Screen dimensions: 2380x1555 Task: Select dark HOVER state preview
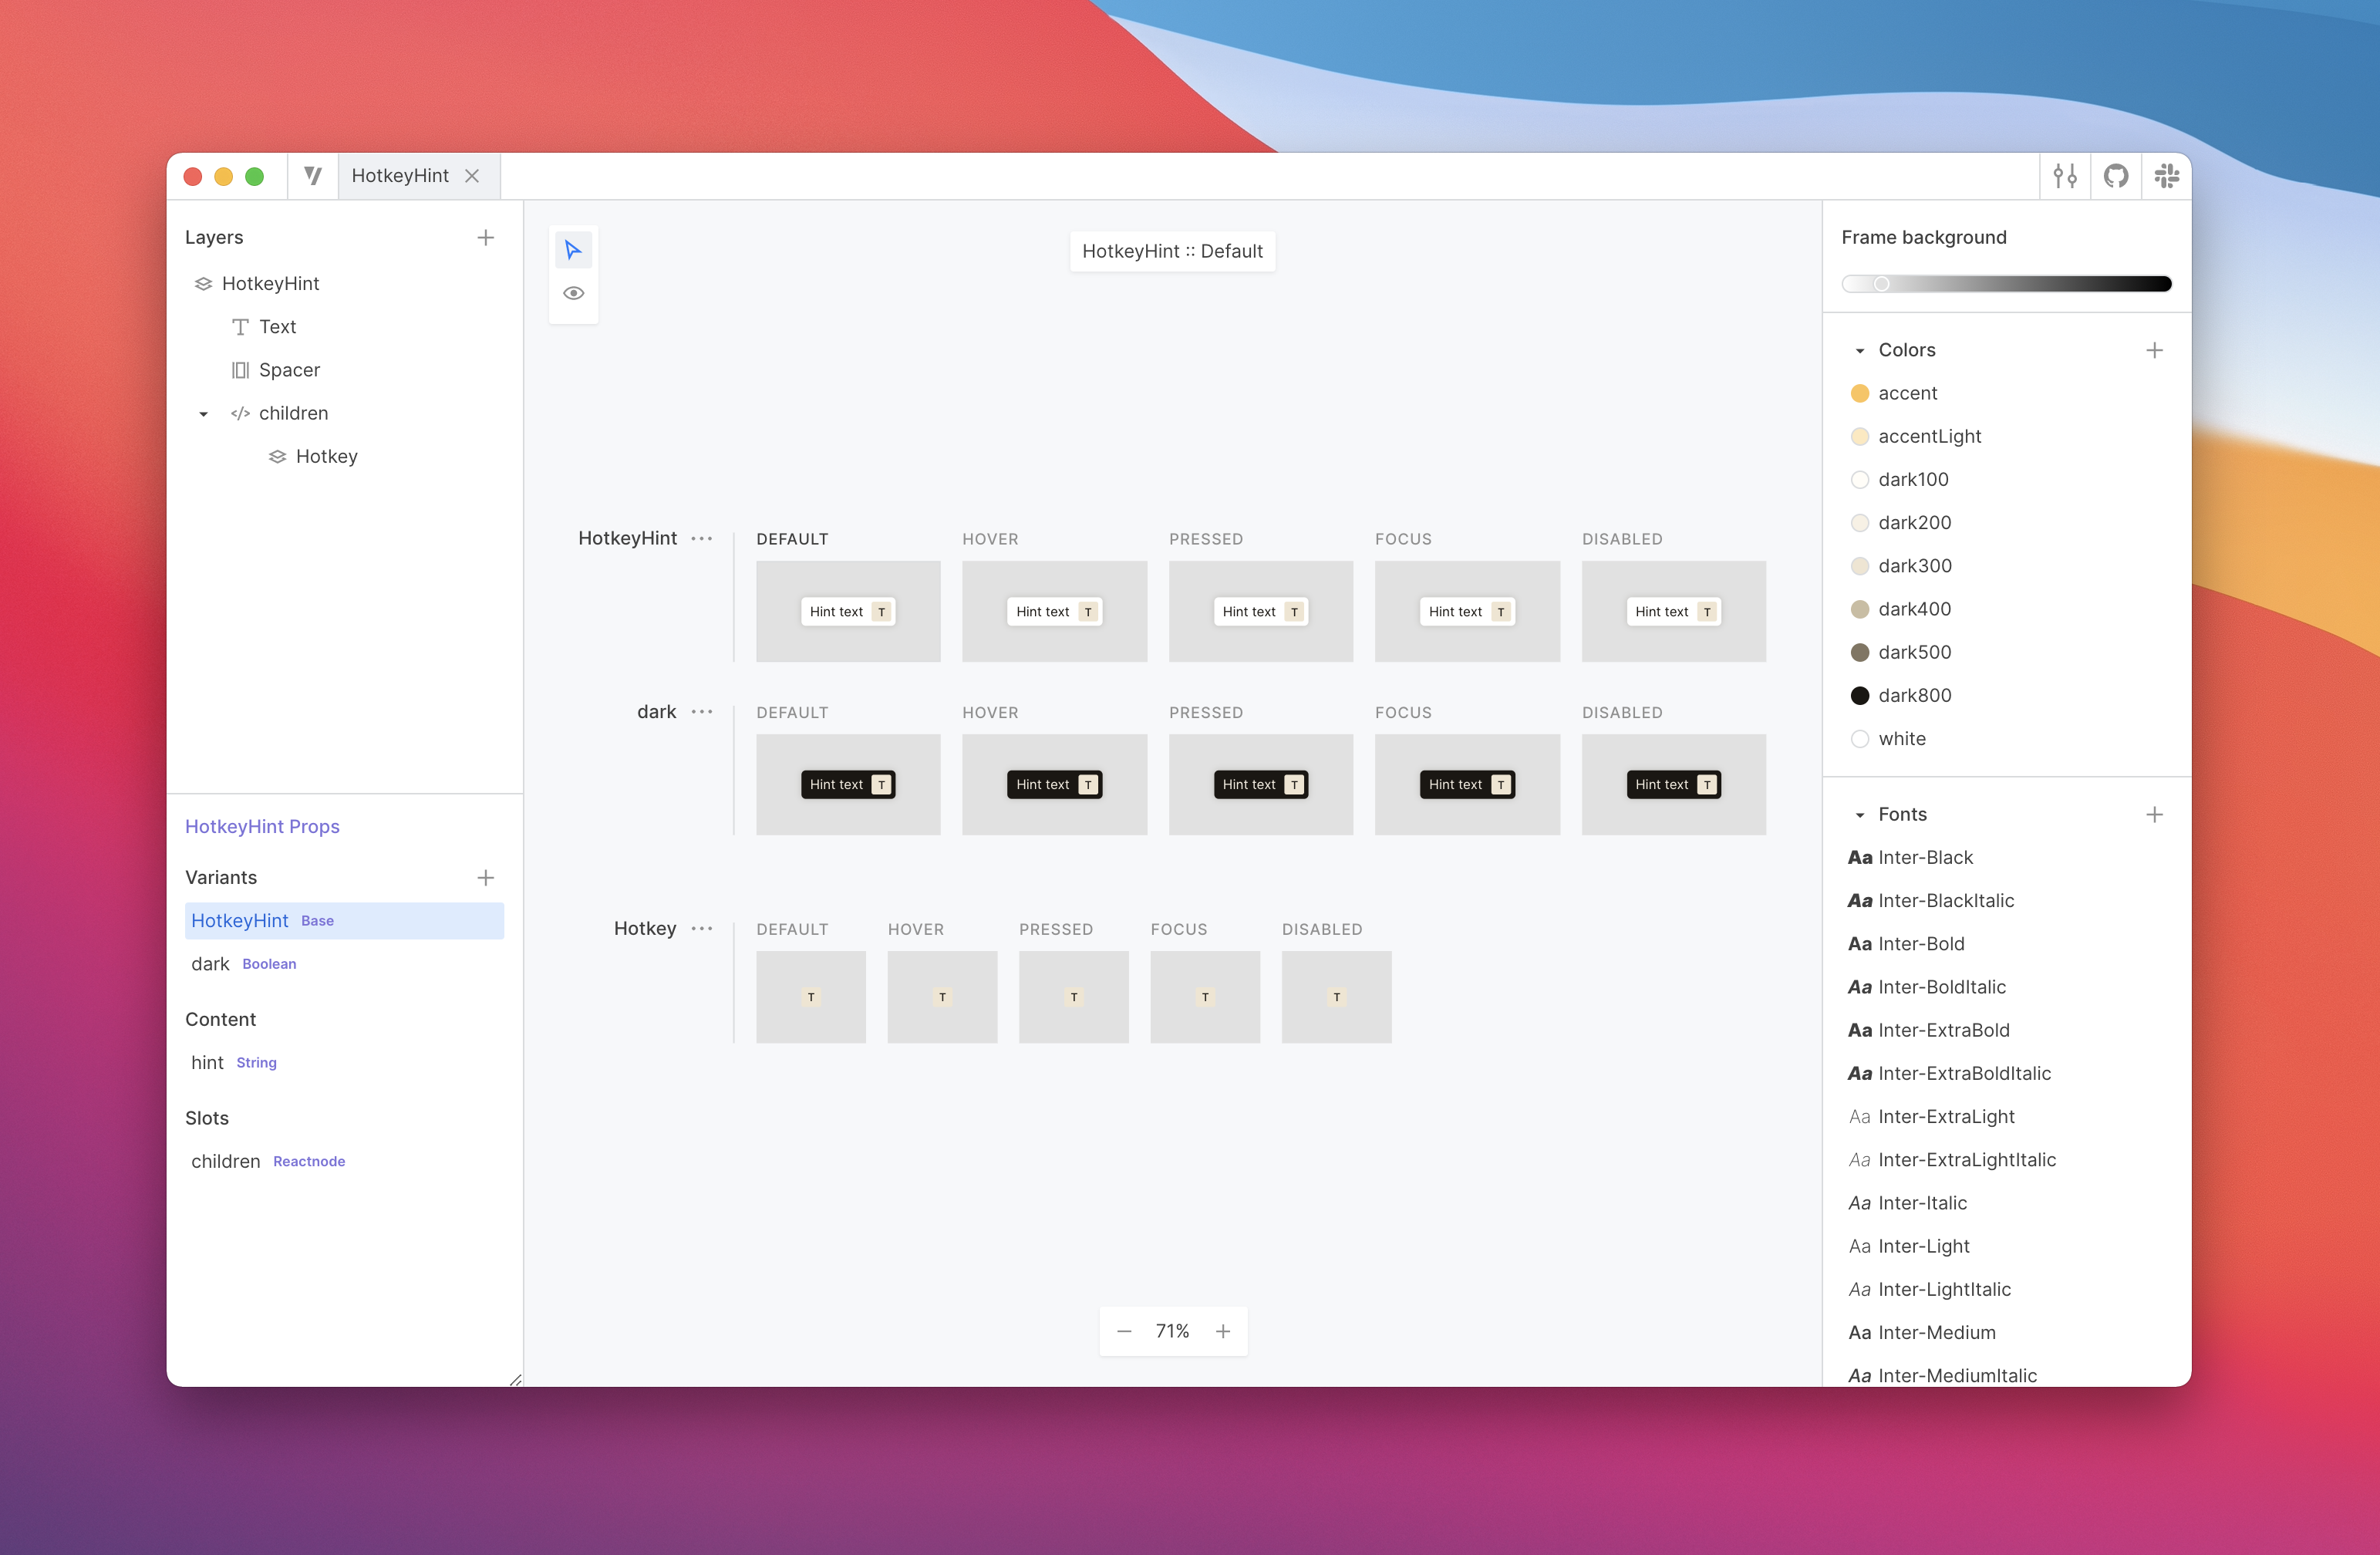pyautogui.click(x=1054, y=784)
